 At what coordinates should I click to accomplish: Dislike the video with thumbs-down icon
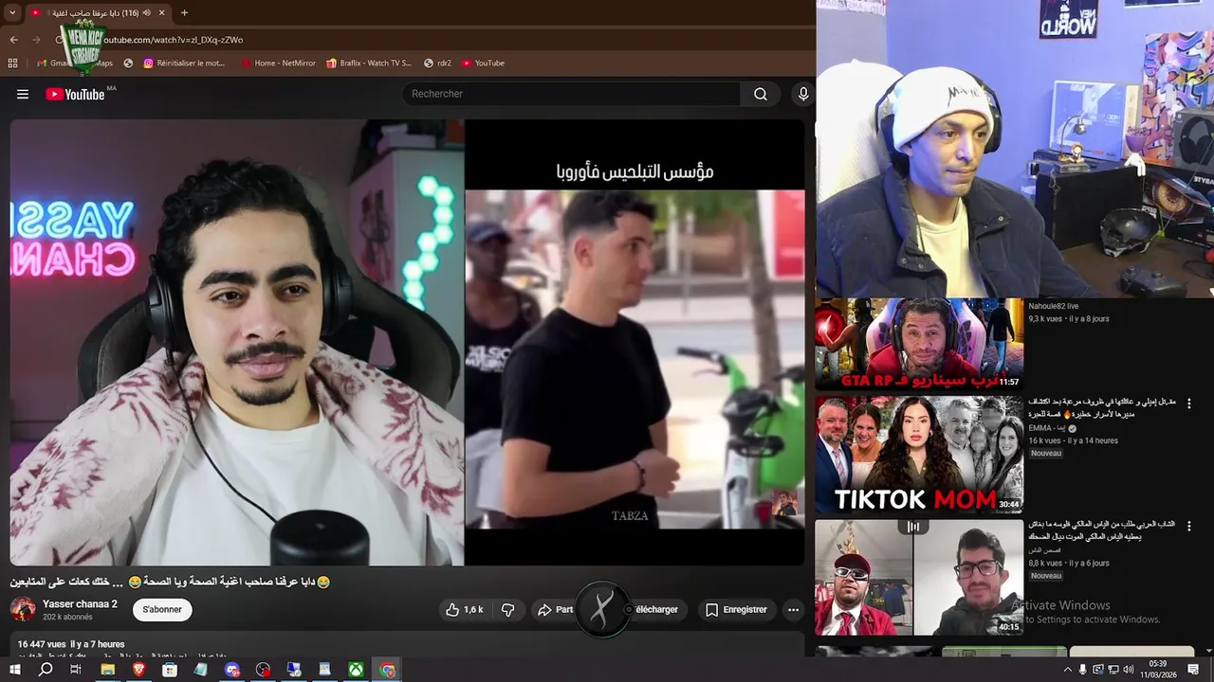[x=507, y=610]
